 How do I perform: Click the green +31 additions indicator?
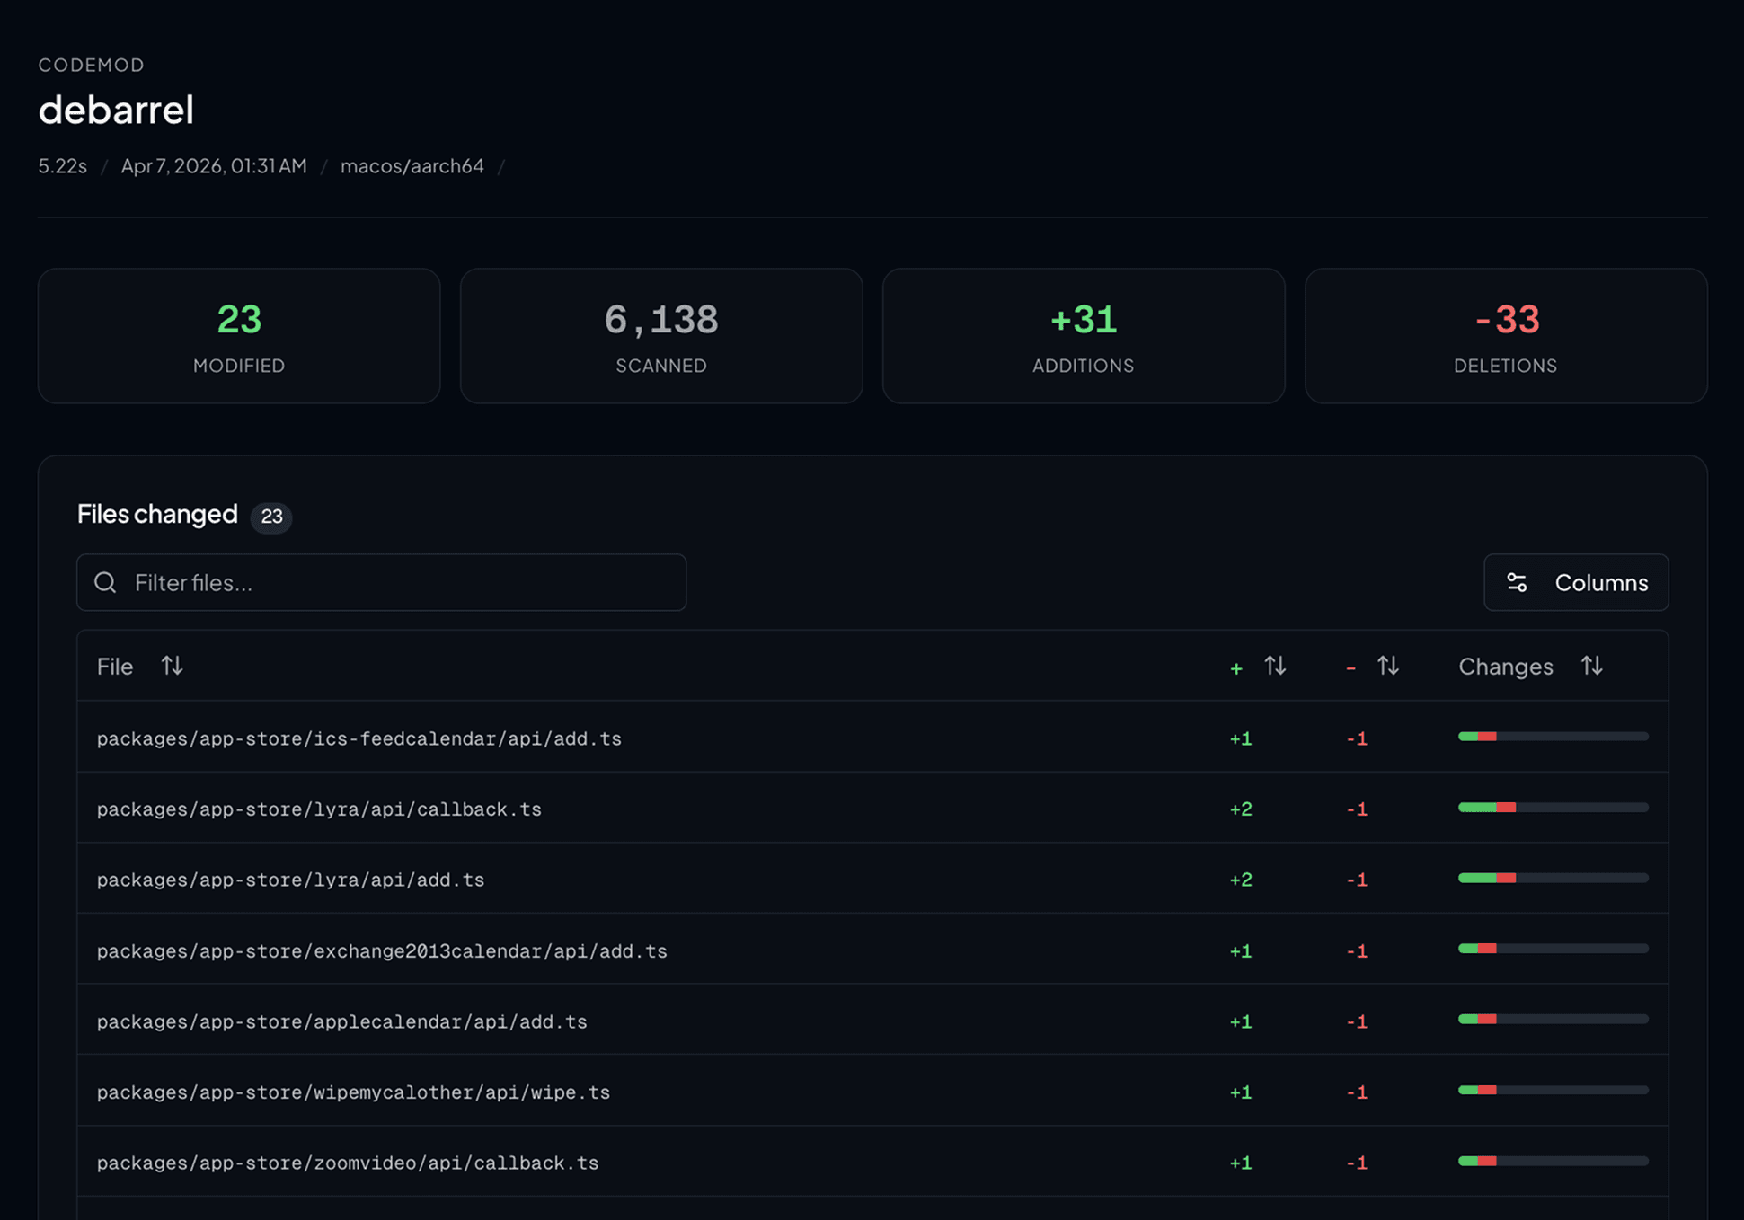[1084, 321]
